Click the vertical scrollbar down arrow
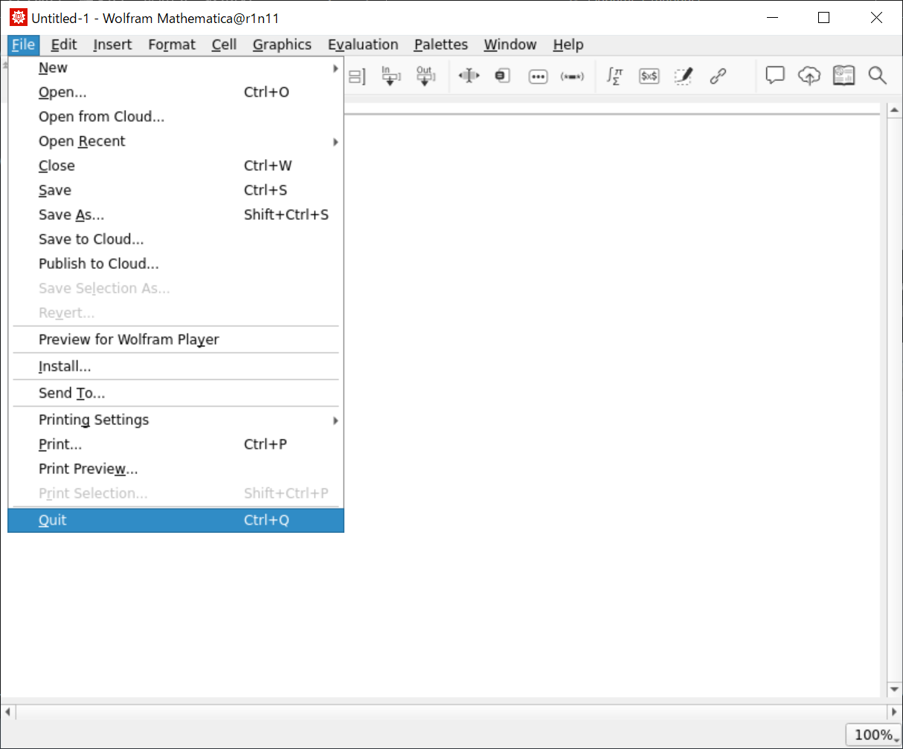903x749 pixels. (895, 690)
